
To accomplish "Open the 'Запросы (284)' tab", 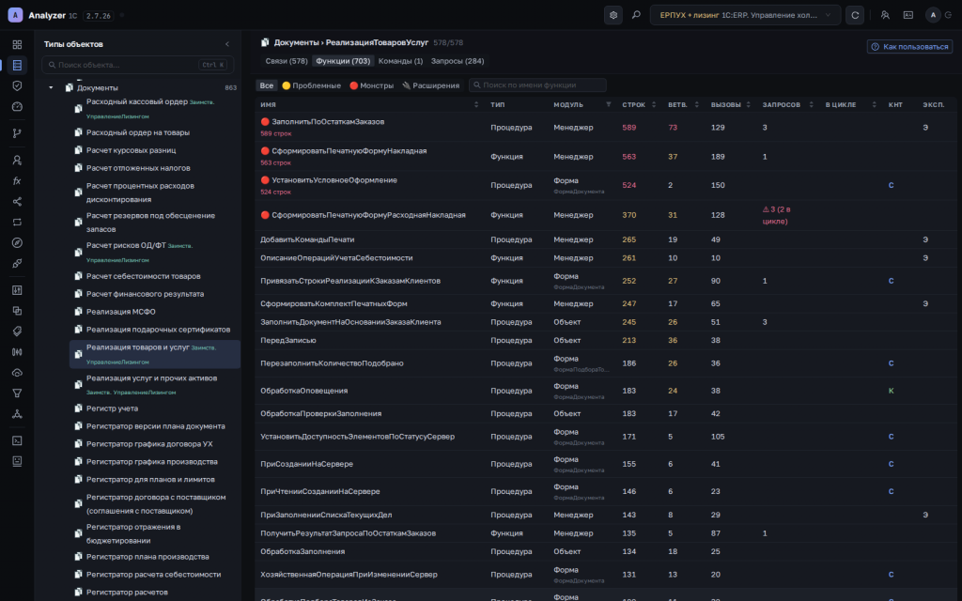I will [458, 61].
